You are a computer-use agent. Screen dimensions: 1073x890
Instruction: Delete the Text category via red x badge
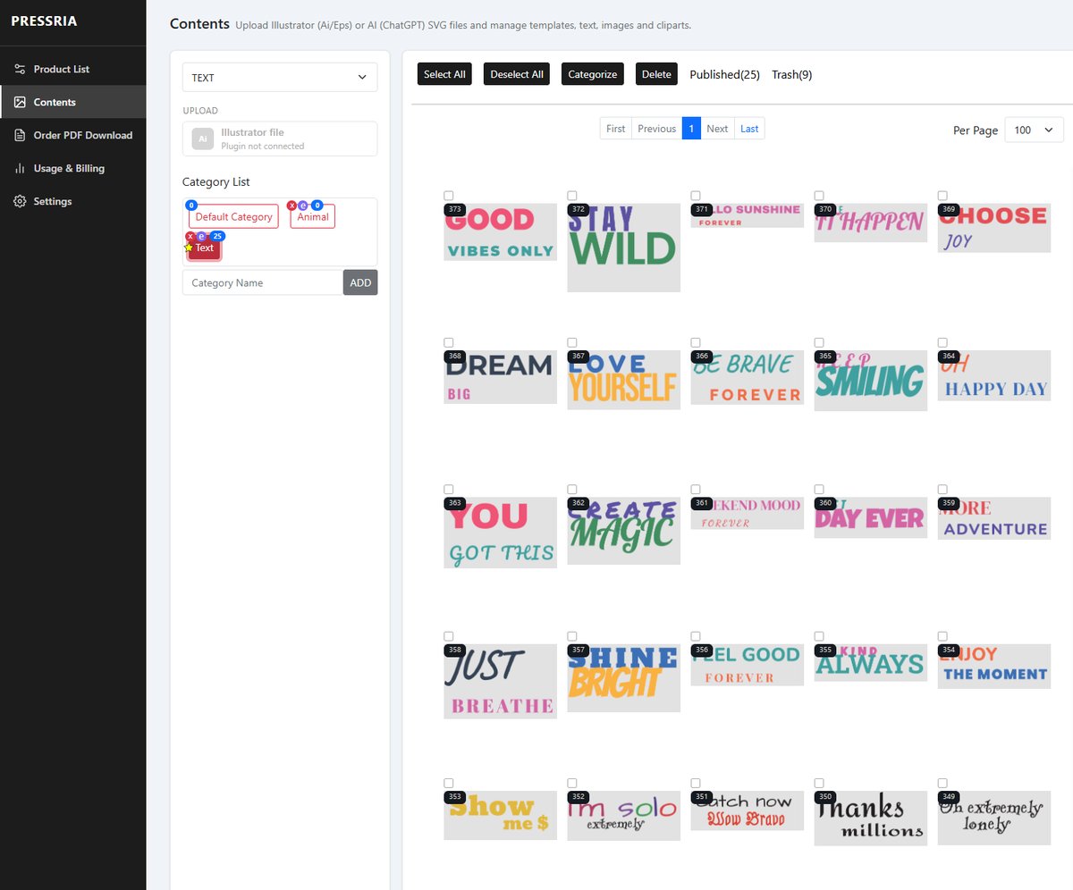(190, 237)
